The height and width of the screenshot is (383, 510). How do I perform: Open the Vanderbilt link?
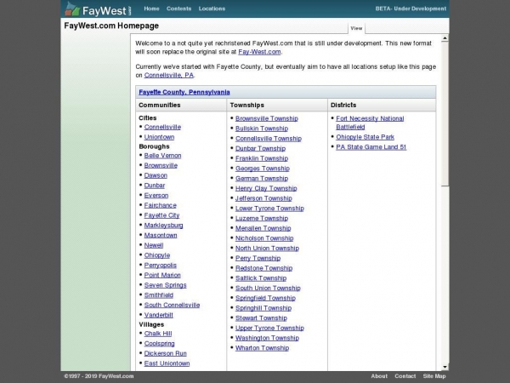(158, 315)
